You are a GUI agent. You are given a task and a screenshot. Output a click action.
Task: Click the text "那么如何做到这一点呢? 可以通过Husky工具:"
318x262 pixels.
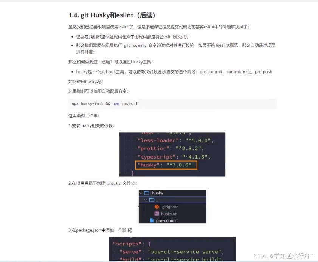[x=110, y=62]
